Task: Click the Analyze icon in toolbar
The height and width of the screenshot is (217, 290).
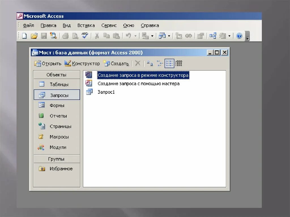Action: click(x=162, y=36)
